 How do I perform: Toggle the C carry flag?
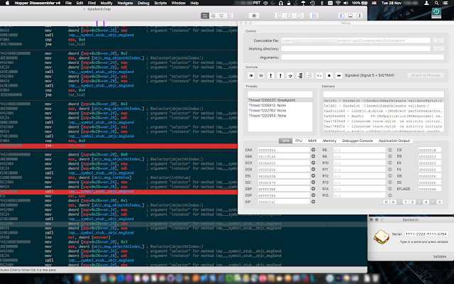440,202
